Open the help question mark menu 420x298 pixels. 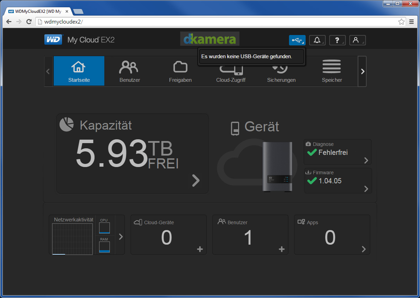(x=337, y=40)
